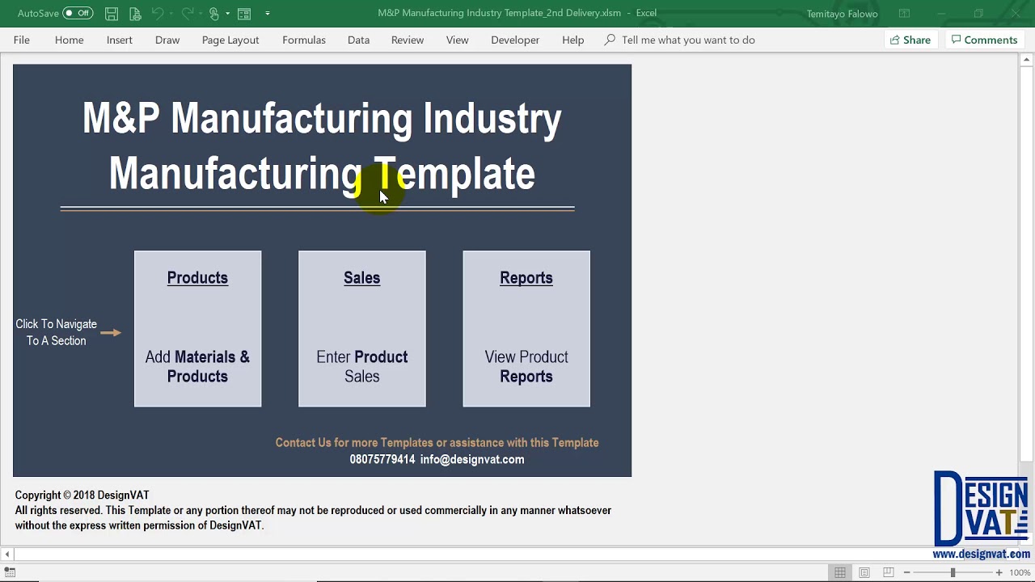This screenshot has height=582, width=1035.
Task: Open the Undo history dropdown arrow
Action: click(x=171, y=13)
